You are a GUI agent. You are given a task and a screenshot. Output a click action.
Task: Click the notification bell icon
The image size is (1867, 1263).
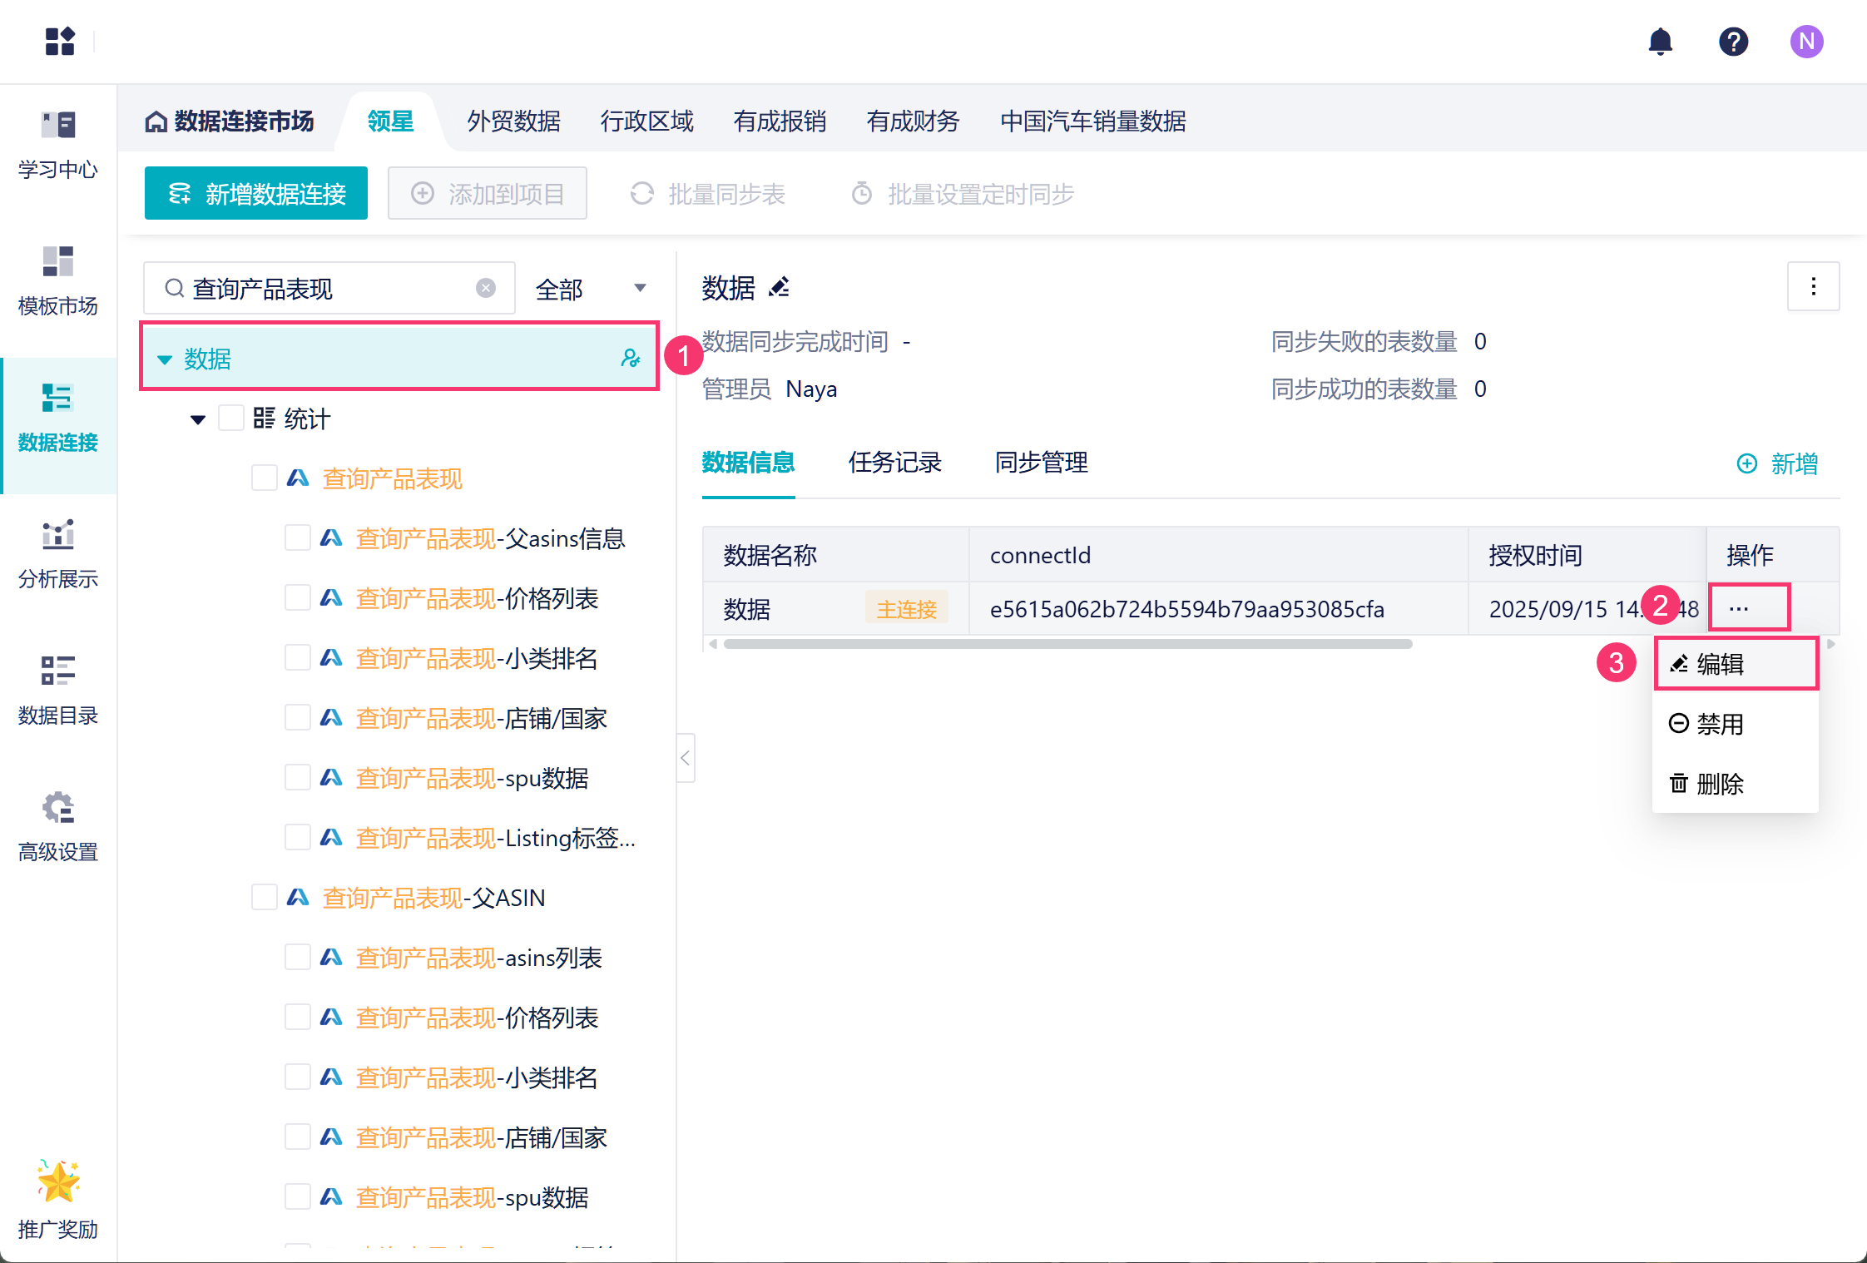(1660, 41)
